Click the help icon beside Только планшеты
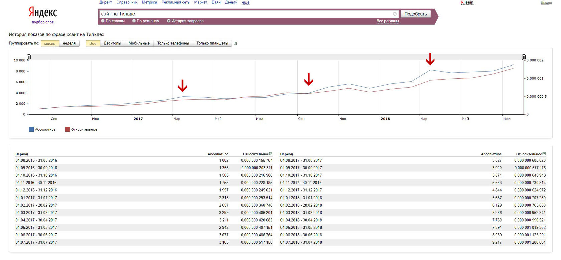 click(235, 43)
